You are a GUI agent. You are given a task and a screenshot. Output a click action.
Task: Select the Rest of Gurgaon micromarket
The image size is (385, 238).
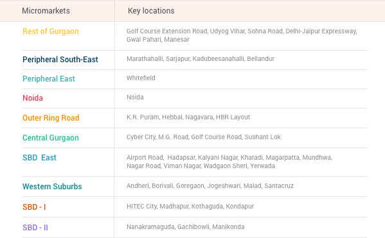click(51, 31)
